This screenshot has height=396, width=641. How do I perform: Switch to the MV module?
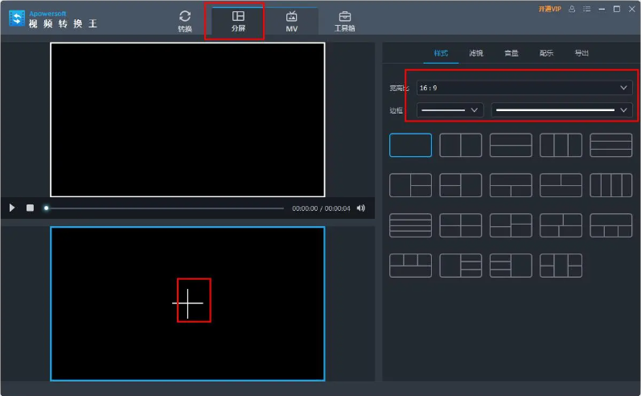click(291, 21)
